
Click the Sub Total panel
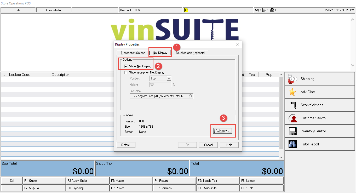click(47, 168)
